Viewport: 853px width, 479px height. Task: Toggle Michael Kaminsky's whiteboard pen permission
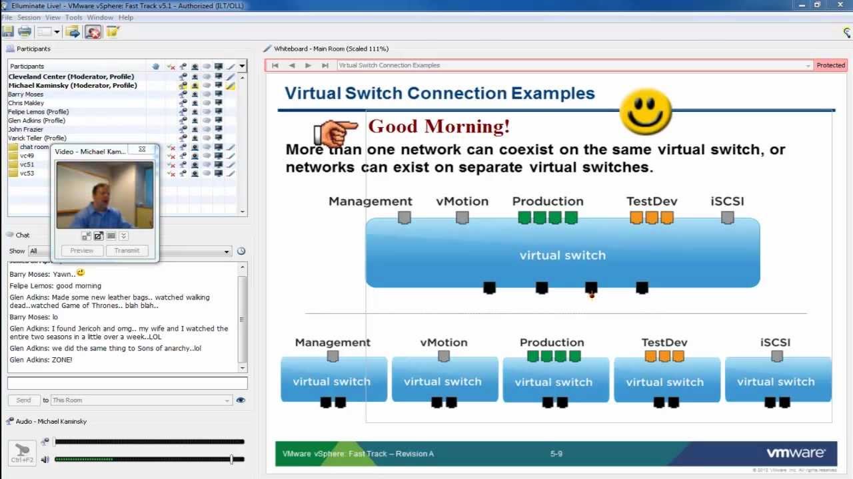tap(231, 86)
